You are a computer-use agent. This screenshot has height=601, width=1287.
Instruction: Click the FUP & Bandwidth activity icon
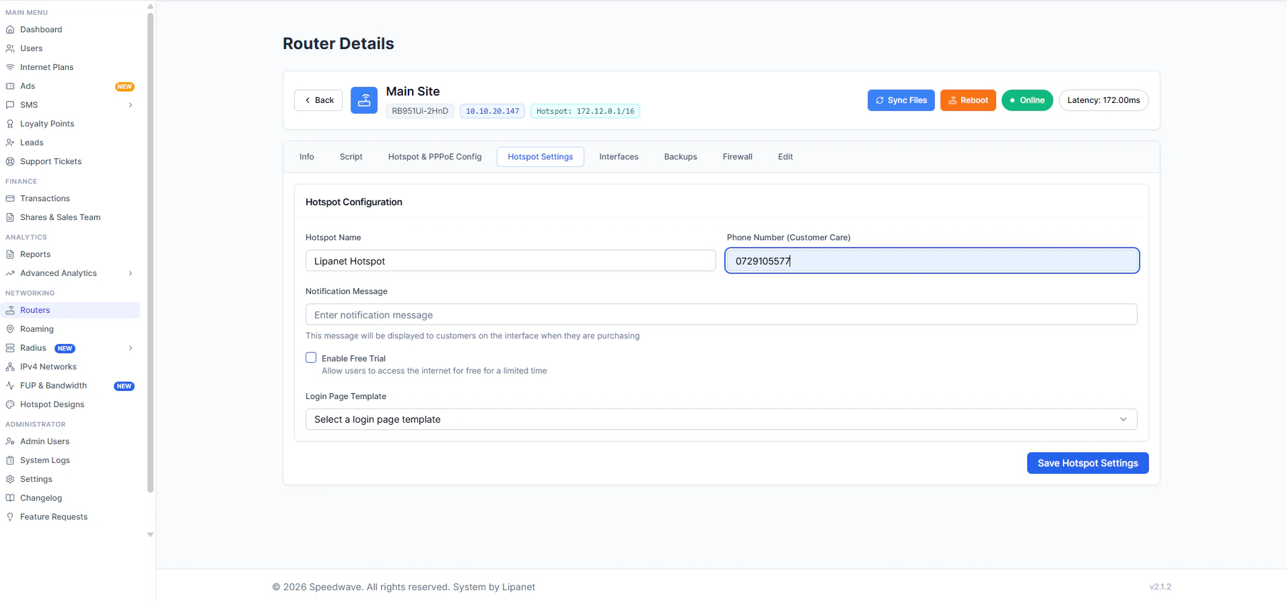point(10,386)
